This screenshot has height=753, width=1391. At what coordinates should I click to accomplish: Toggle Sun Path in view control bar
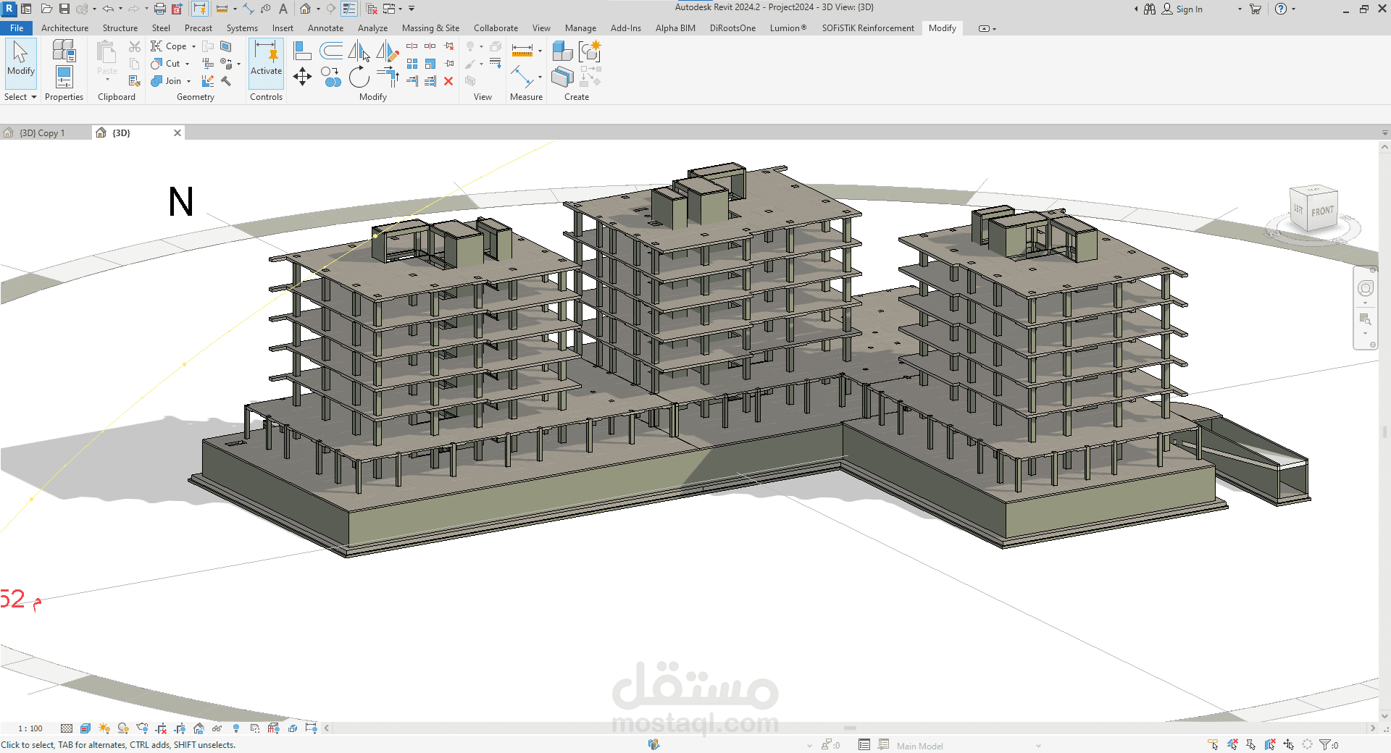tap(104, 728)
